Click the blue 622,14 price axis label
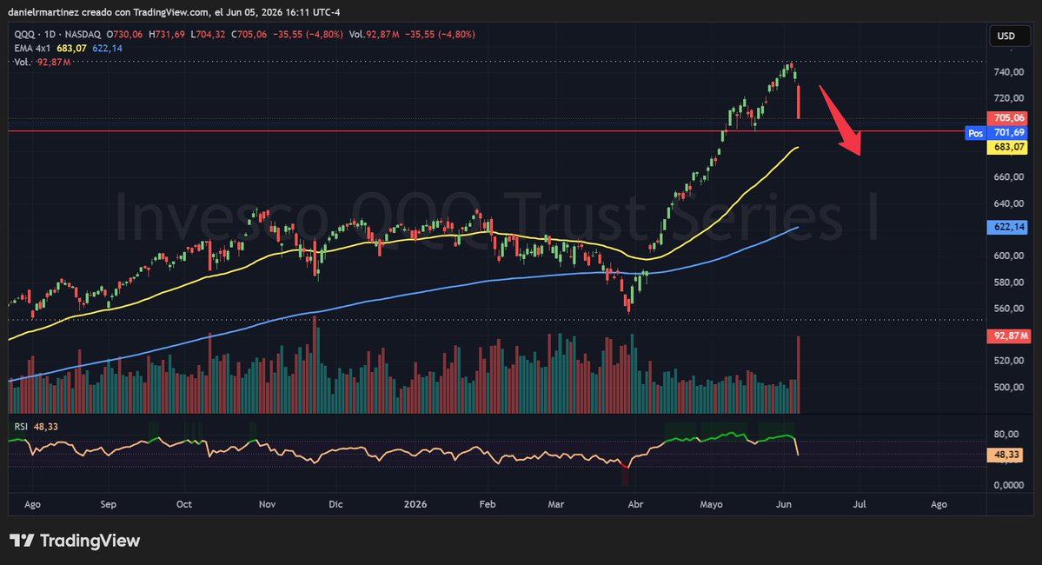 pos(1008,228)
